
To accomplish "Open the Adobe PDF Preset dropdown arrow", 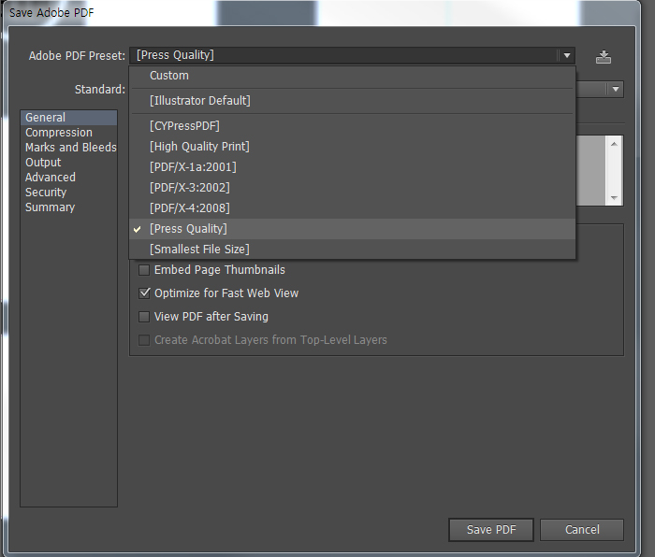I will pos(567,55).
